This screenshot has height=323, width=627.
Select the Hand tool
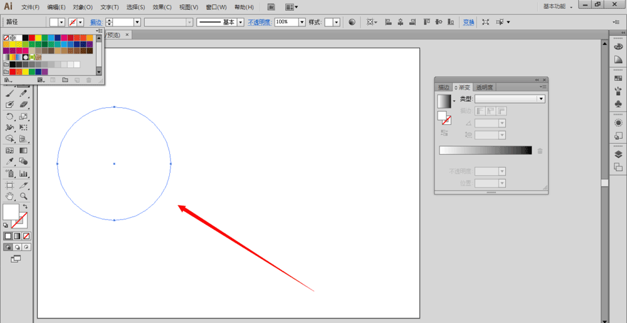coord(10,196)
